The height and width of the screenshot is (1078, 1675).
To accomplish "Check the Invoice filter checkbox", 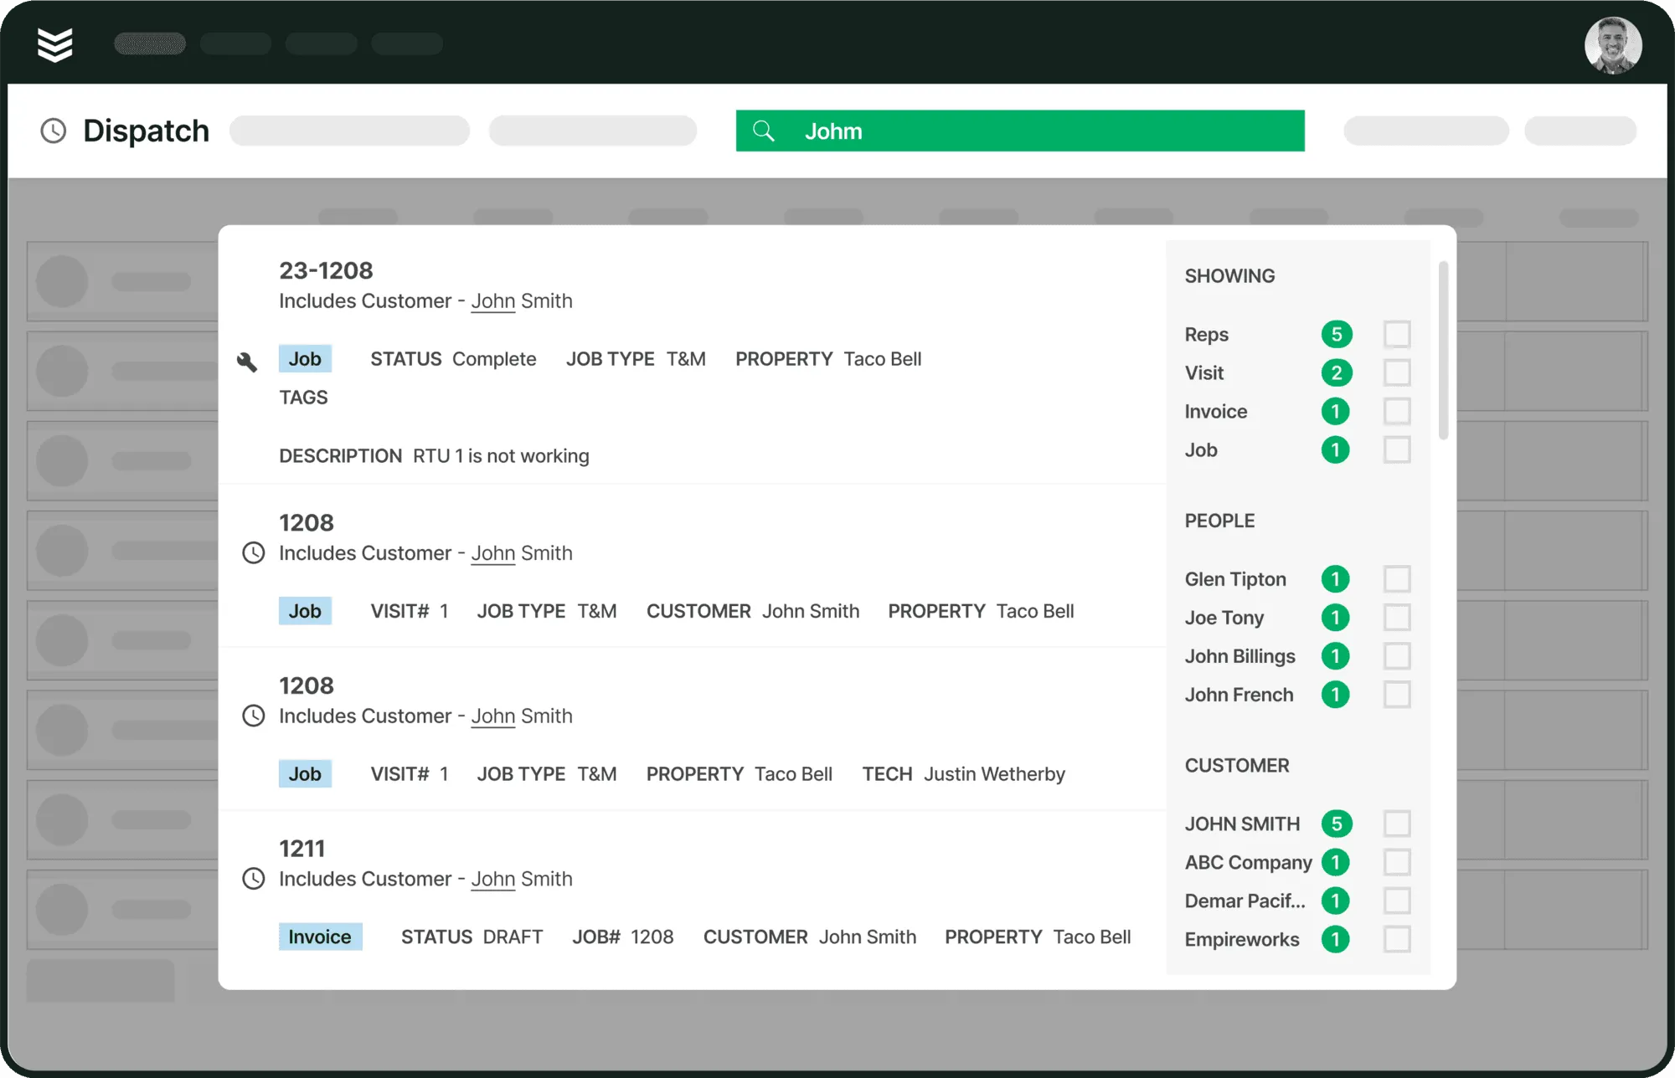I will coord(1397,411).
